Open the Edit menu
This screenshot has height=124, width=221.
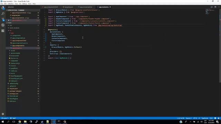pyautogui.click(x=6, y=4)
